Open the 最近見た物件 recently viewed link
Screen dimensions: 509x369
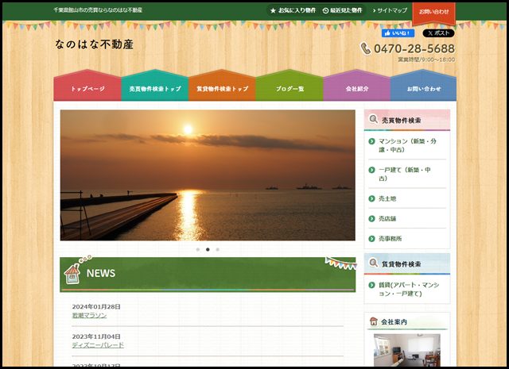(x=343, y=10)
